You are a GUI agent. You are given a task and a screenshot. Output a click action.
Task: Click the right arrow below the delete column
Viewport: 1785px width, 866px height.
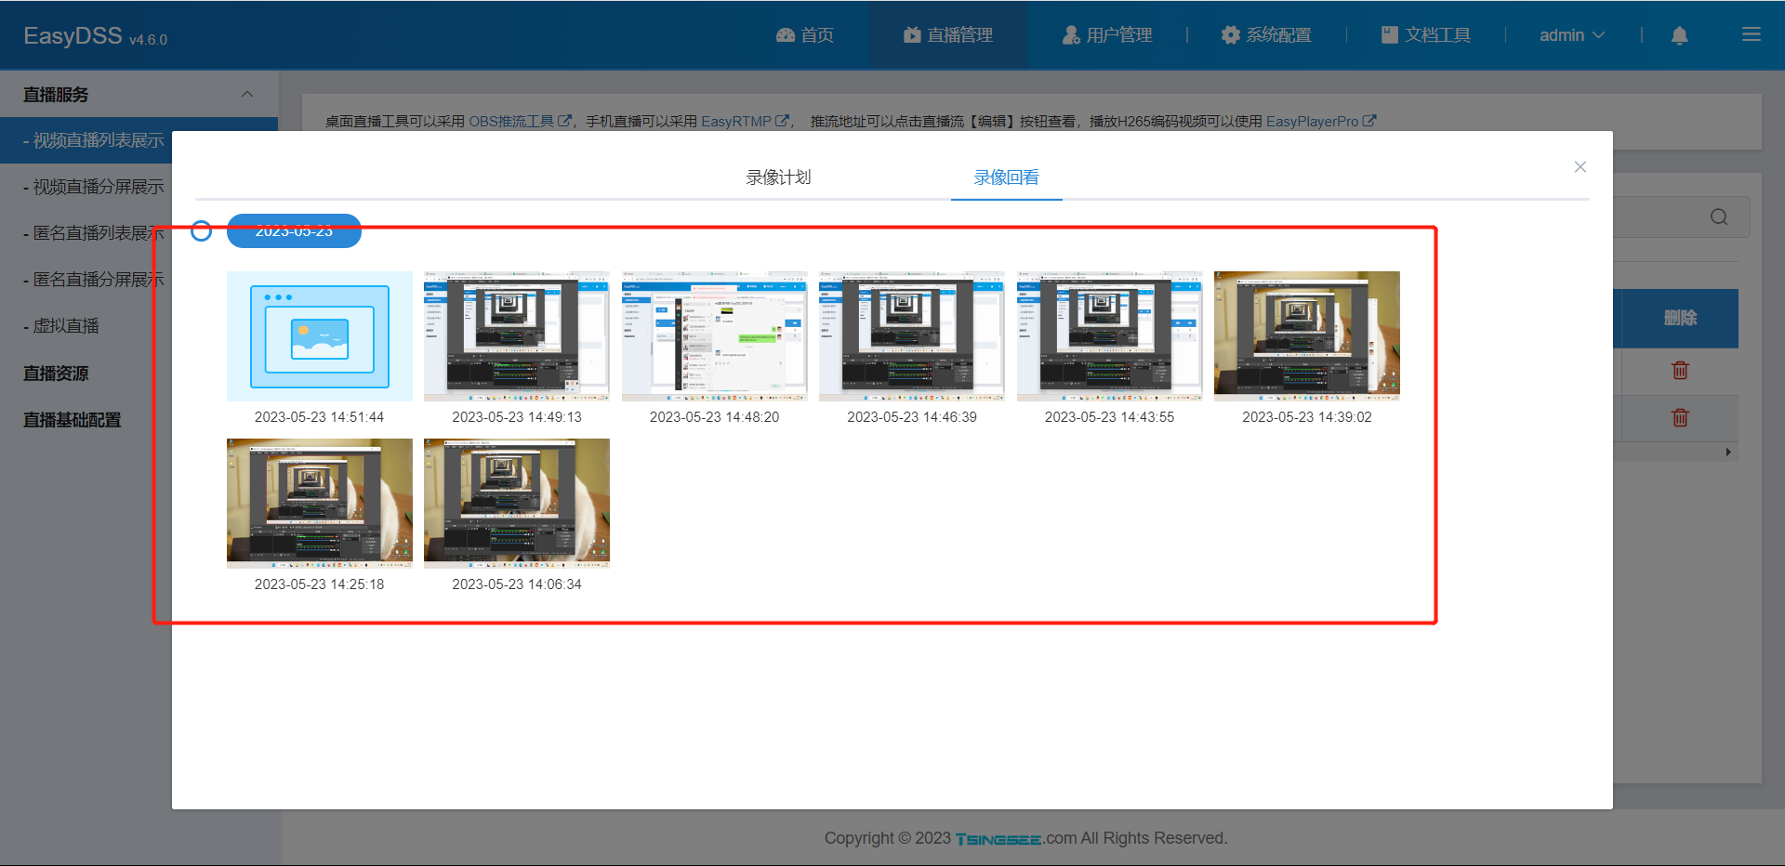click(1728, 452)
